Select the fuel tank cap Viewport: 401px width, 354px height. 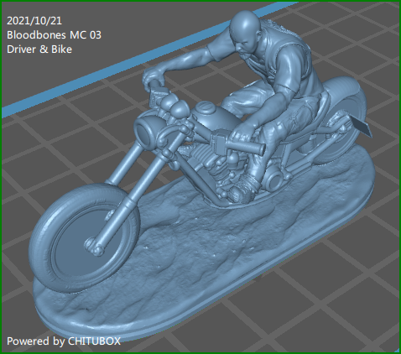click(x=206, y=107)
